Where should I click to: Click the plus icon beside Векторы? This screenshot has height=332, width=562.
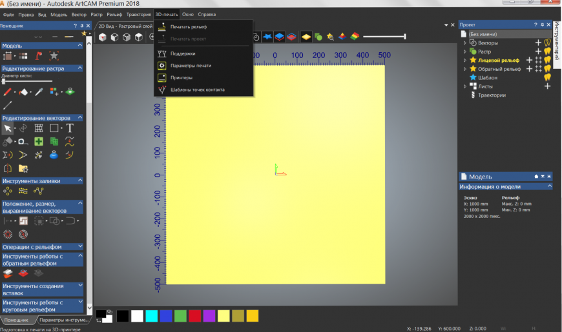[x=538, y=43]
